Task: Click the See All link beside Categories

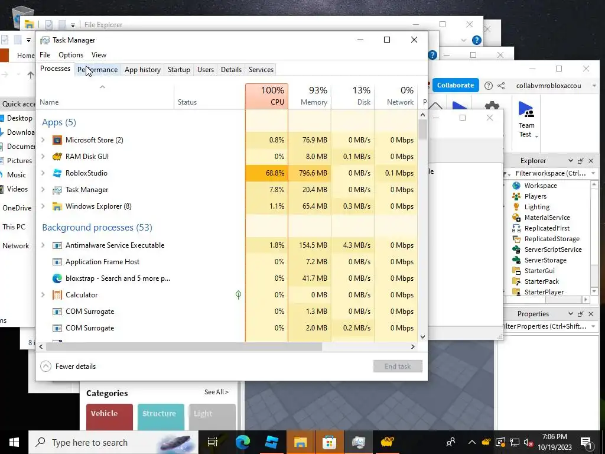Action: tap(216, 393)
